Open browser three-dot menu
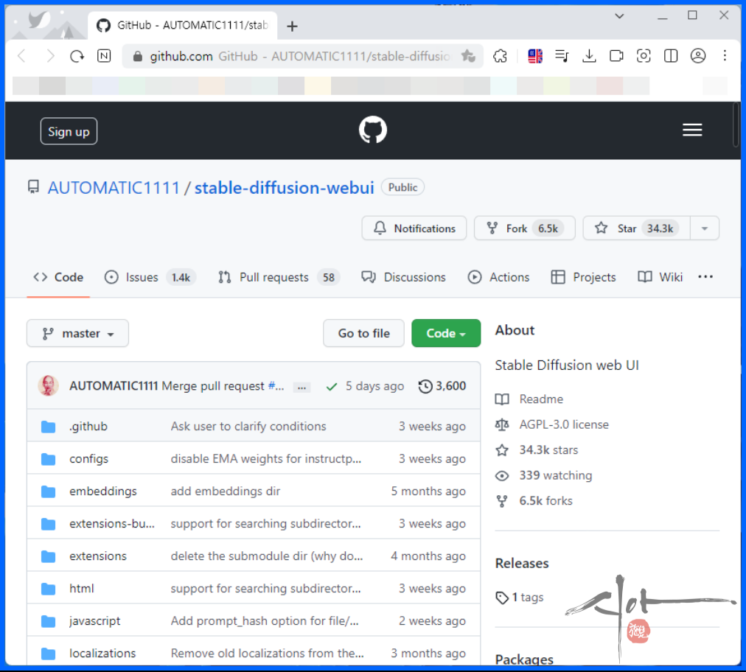Viewport: 746px width, 672px height. (x=725, y=56)
